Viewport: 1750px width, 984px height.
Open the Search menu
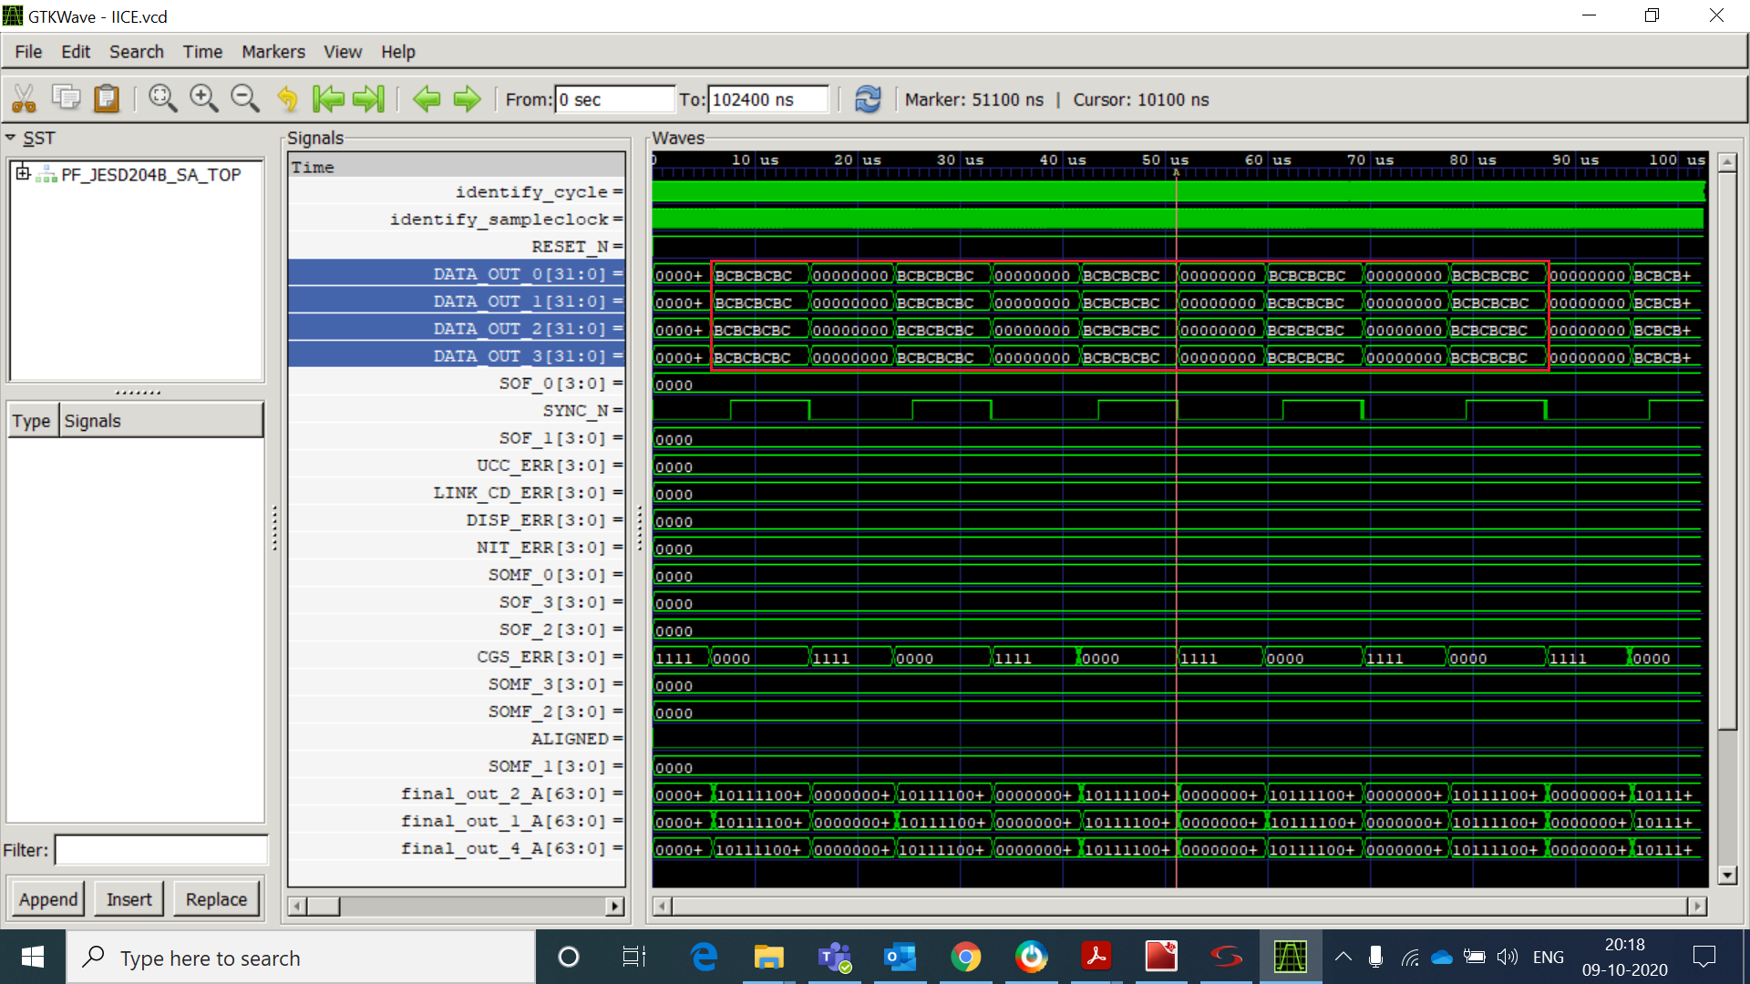pos(136,52)
